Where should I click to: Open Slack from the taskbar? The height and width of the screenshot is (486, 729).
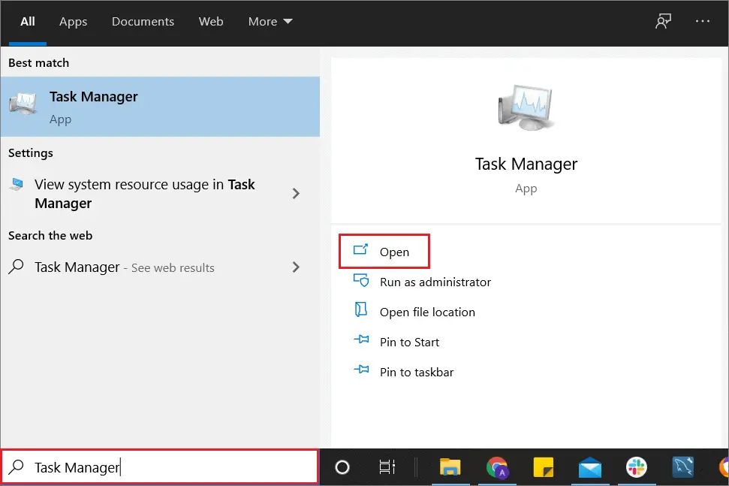point(636,467)
